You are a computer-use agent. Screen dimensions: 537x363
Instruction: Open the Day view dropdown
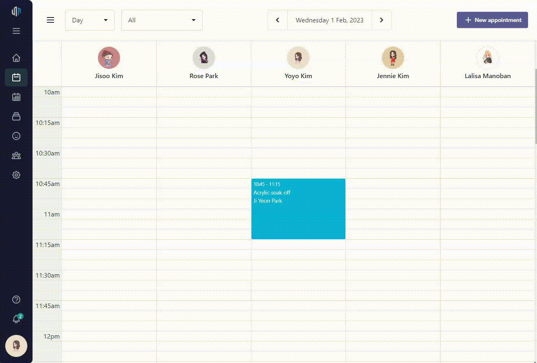89,20
